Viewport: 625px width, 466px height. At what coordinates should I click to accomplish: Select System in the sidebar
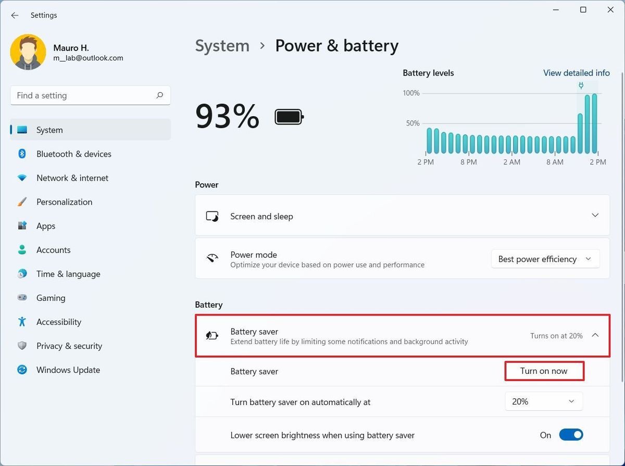point(49,130)
